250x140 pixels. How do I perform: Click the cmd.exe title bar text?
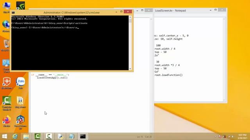click(x=71, y=12)
